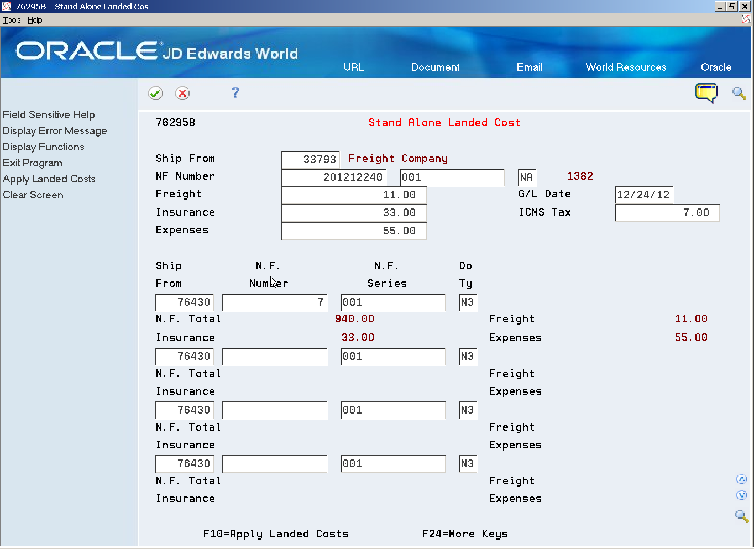Click F10=Apply Landed Costs function key text
Screen dimensions: 754x549
(276, 534)
